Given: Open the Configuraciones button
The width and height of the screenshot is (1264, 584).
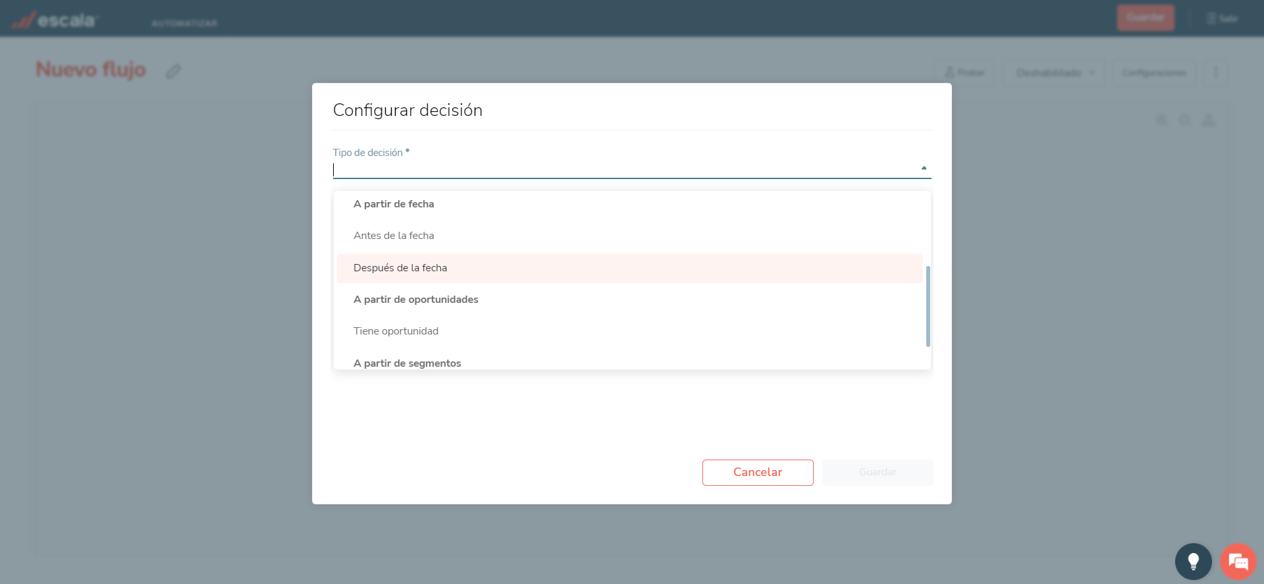Looking at the screenshot, I should pos(1154,72).
